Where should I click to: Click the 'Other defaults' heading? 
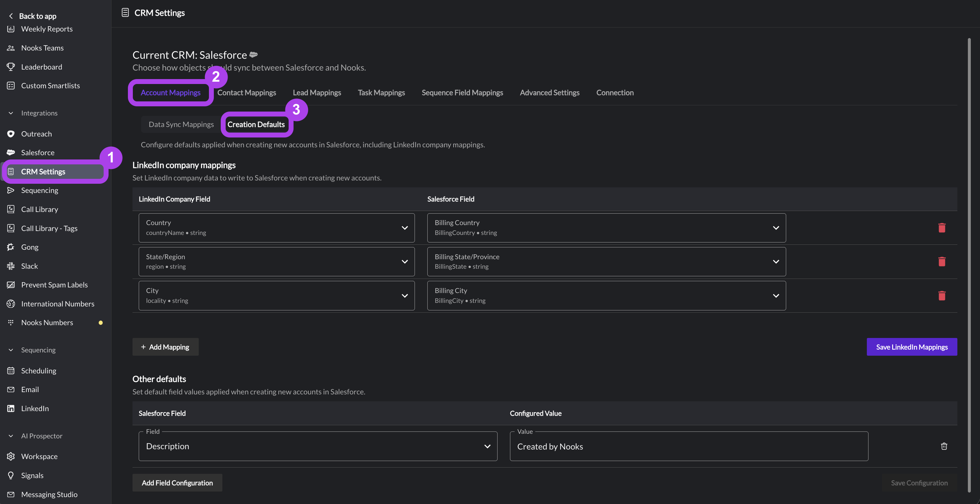(159, 379)
